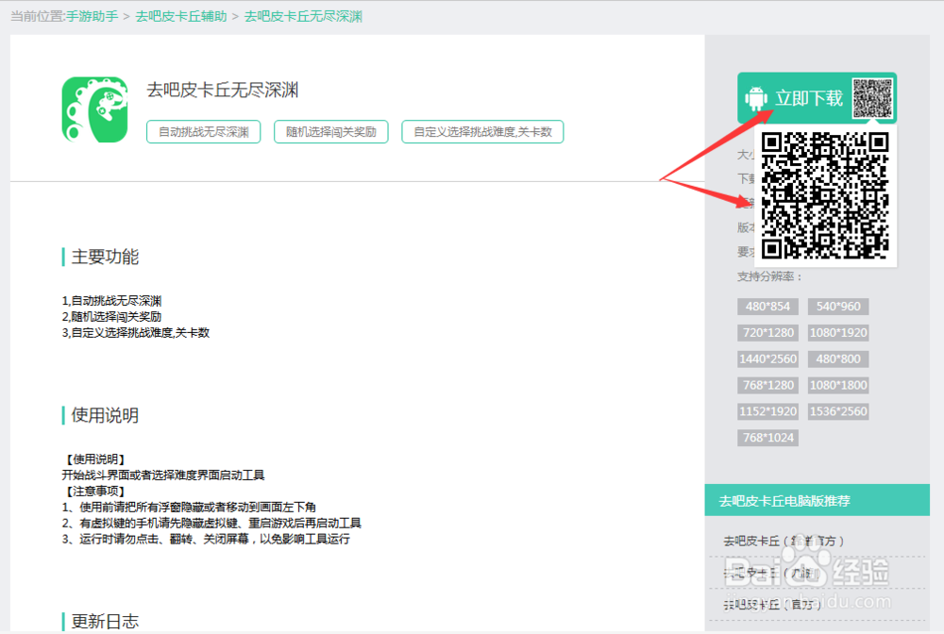Click the 更新日志 heading
Image resolution: width=944 pixels, height=634 pixels.
pyautogui.click(x=105, y=622)
